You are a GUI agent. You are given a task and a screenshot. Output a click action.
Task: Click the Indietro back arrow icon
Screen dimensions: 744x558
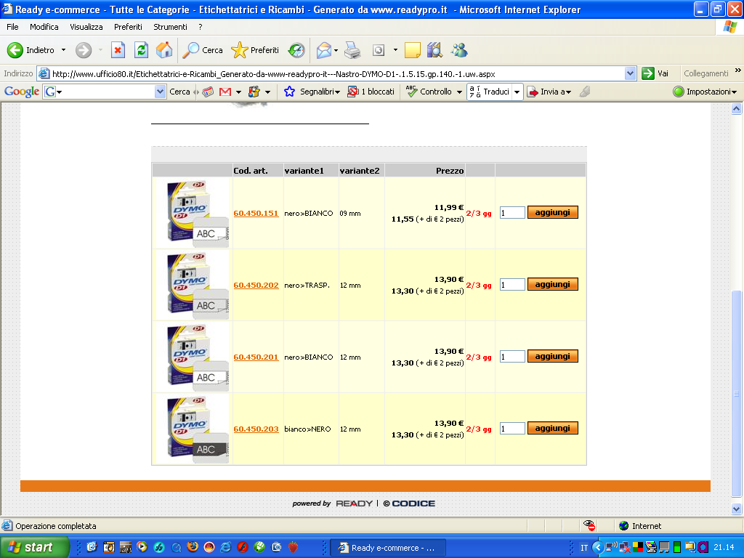pyautogui.click(x=15, y=50)
